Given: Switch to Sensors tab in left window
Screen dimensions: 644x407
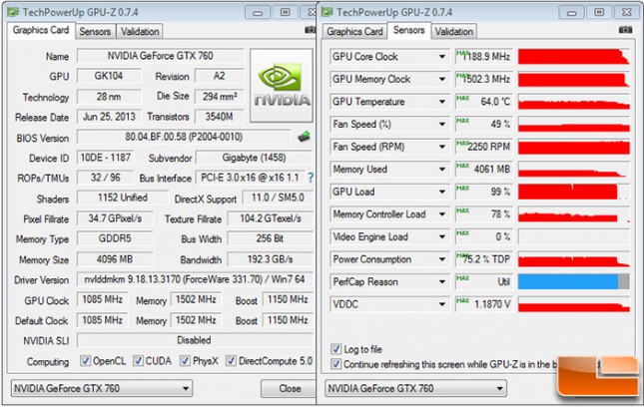Looking at the screenshot, I should point(95,32).
